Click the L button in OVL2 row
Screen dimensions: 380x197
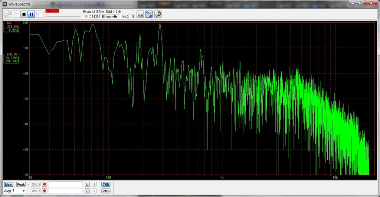pyautogui.click(x=87, y=191)
